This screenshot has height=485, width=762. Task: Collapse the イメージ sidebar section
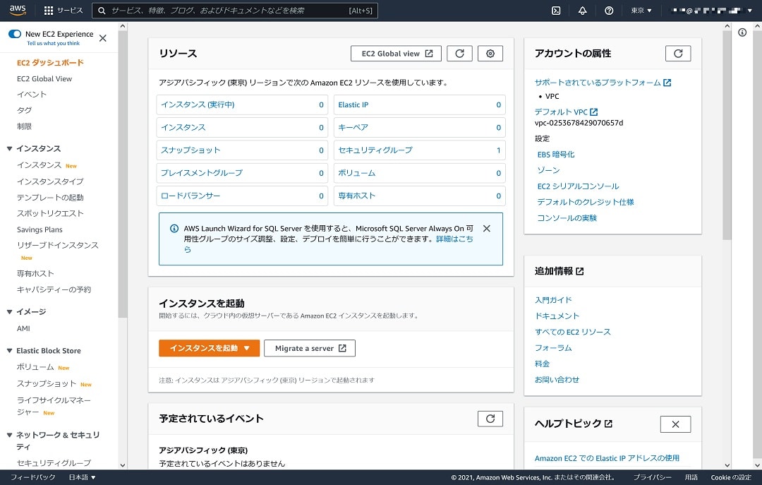tap(9, 312)
